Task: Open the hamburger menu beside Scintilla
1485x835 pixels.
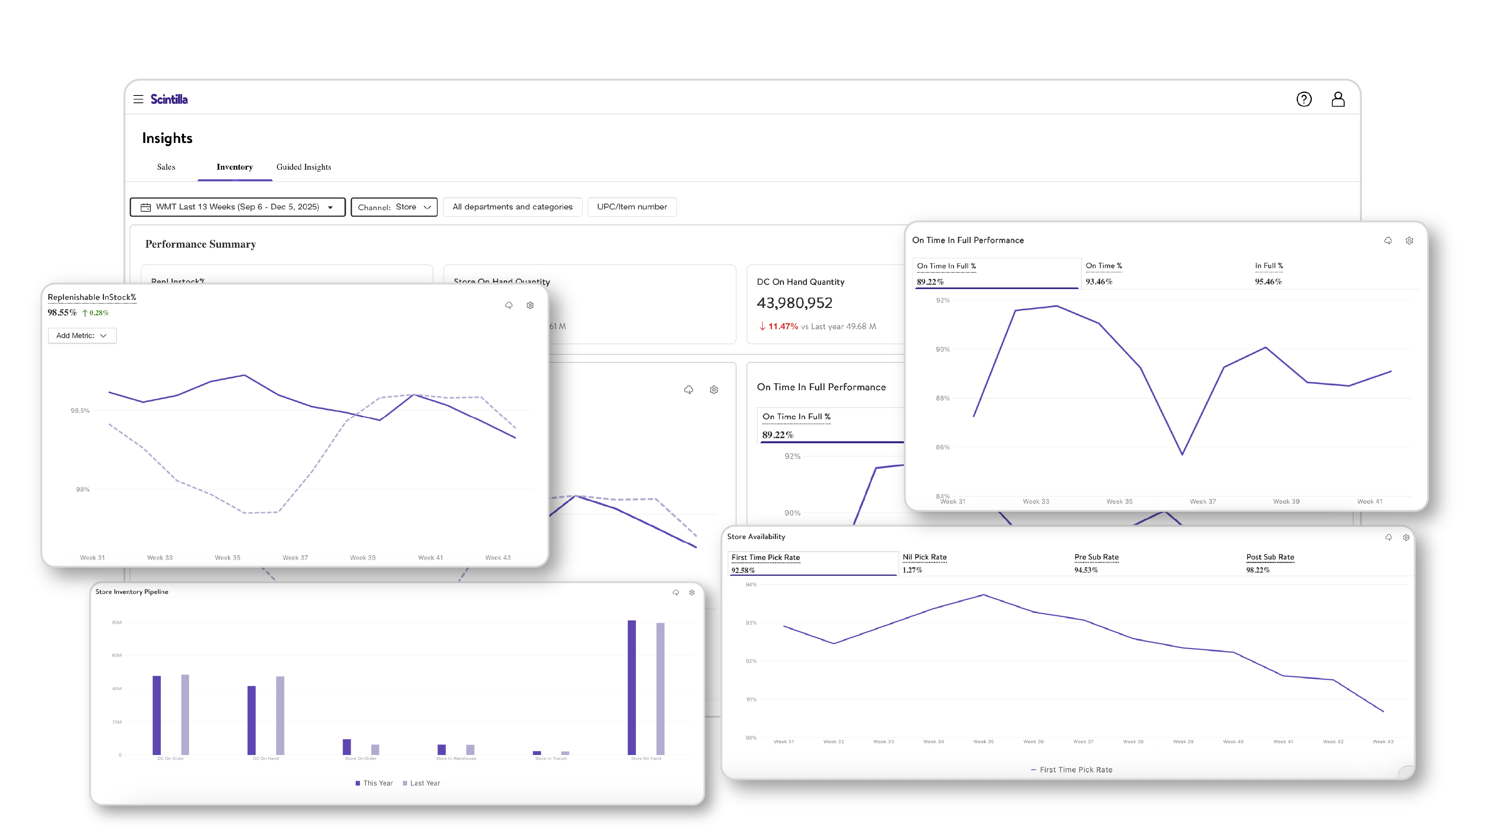Action: (x=138, y=99)
